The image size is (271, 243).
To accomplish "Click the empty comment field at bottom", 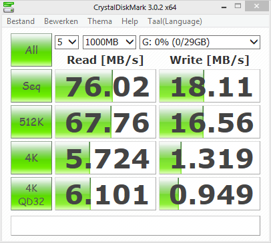I will click(x=135, y=226).
